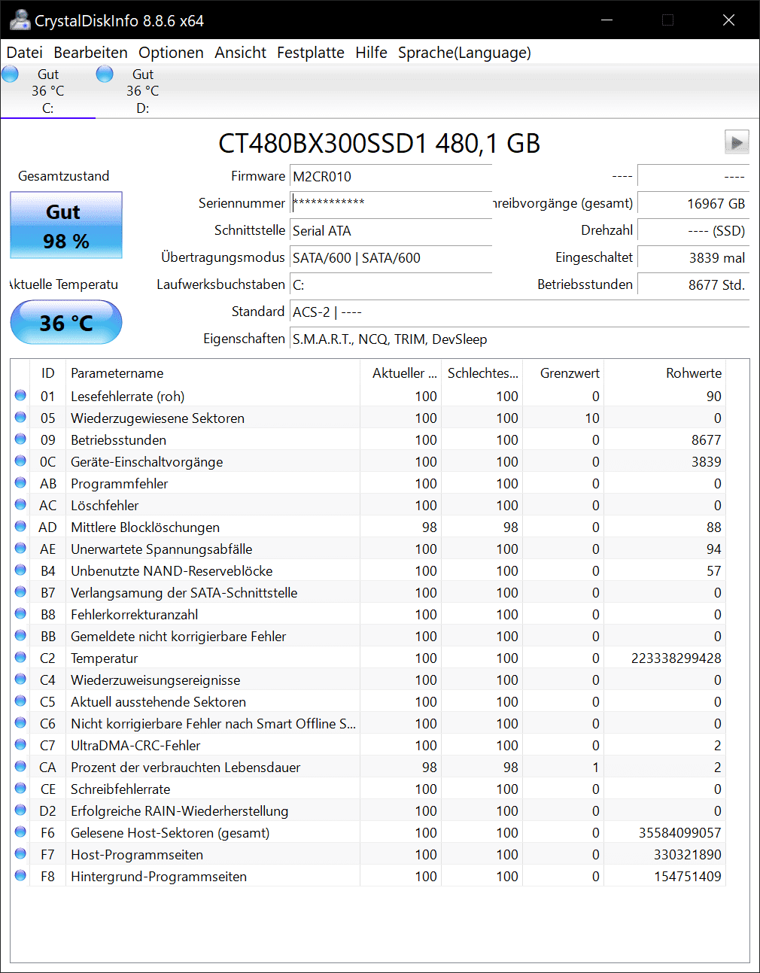Click the status icon for Mittlere Blocklöschungen
Viewport: 760px width, 973px height.
(x=20, y=526)
